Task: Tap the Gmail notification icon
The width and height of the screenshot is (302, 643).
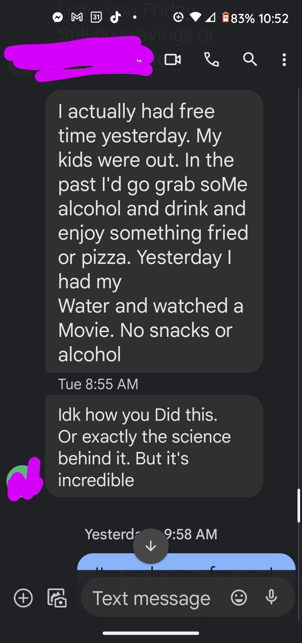Action: [77, 18]
